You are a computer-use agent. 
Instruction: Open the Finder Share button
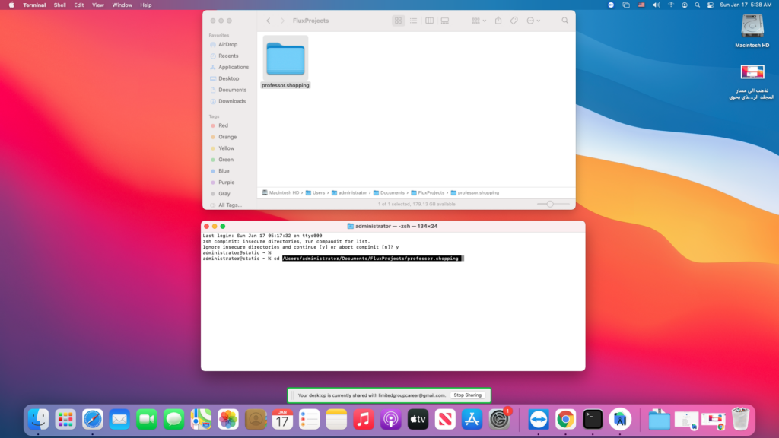(498, 21)
